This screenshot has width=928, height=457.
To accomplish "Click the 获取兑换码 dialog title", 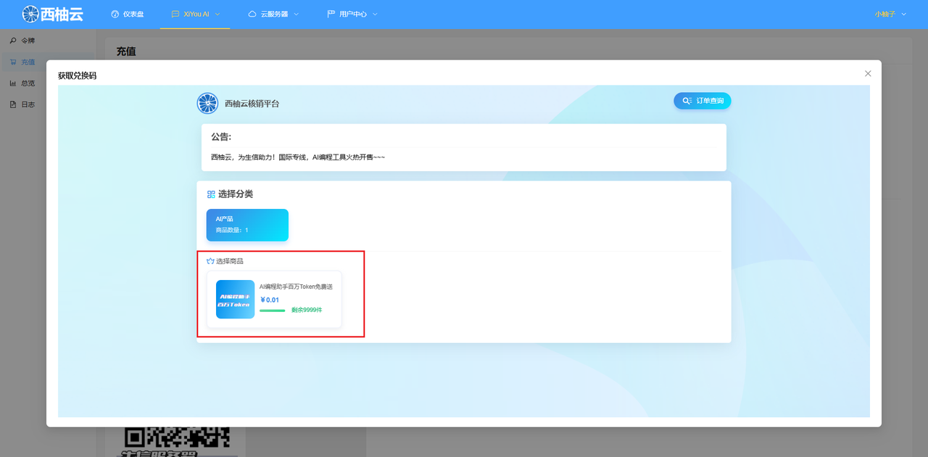I will click(x=77, y=75).
